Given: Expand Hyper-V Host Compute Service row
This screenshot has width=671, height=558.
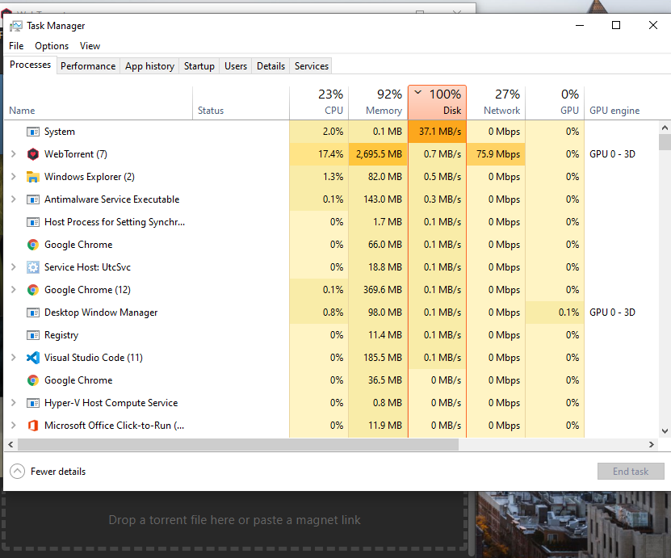Looking at the screenshot, I should pos(13,403).
